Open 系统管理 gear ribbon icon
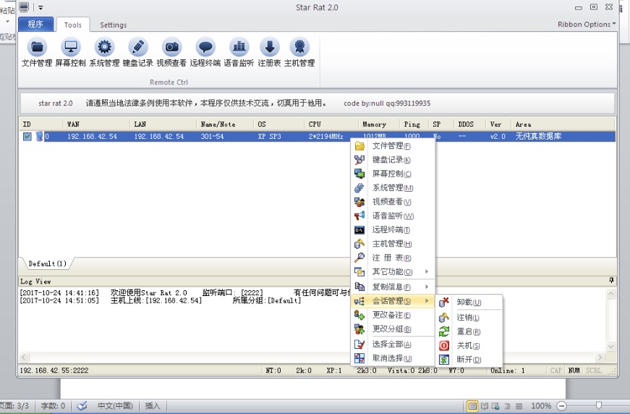The image size is (630, 414). click(104, 52)
